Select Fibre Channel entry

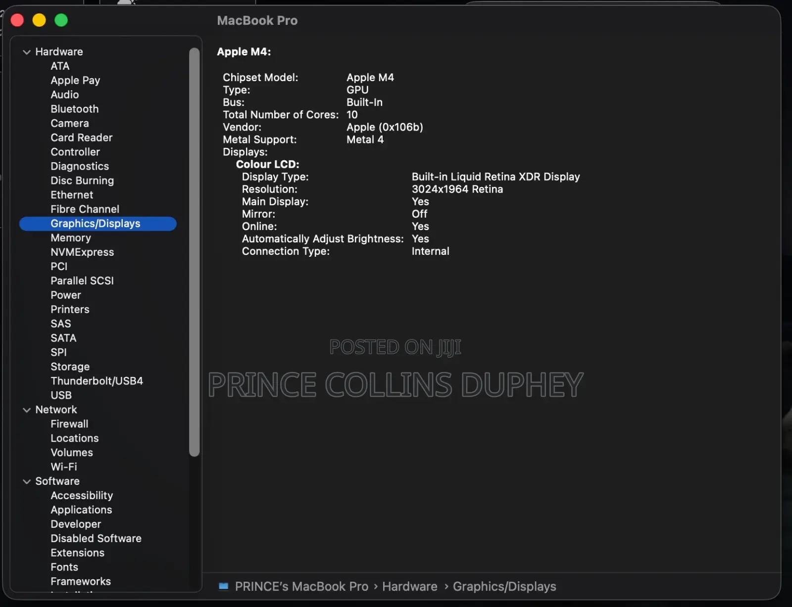pos(85,209)
